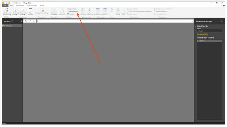Open Abfragen anfügen dropdown
227x127 pixels.
coord(160,12)
